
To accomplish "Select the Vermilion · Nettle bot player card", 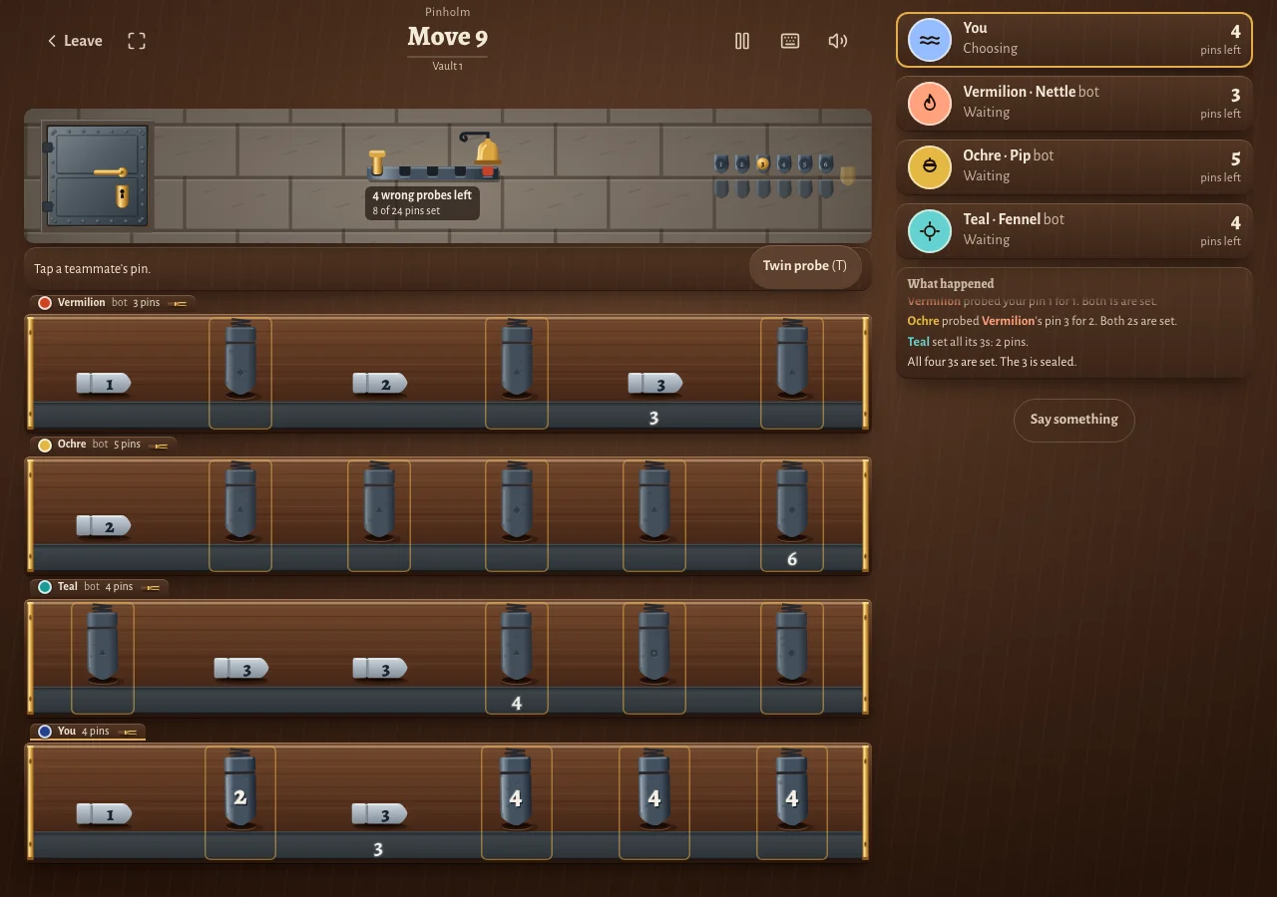I will click(x=1074, y=103).
